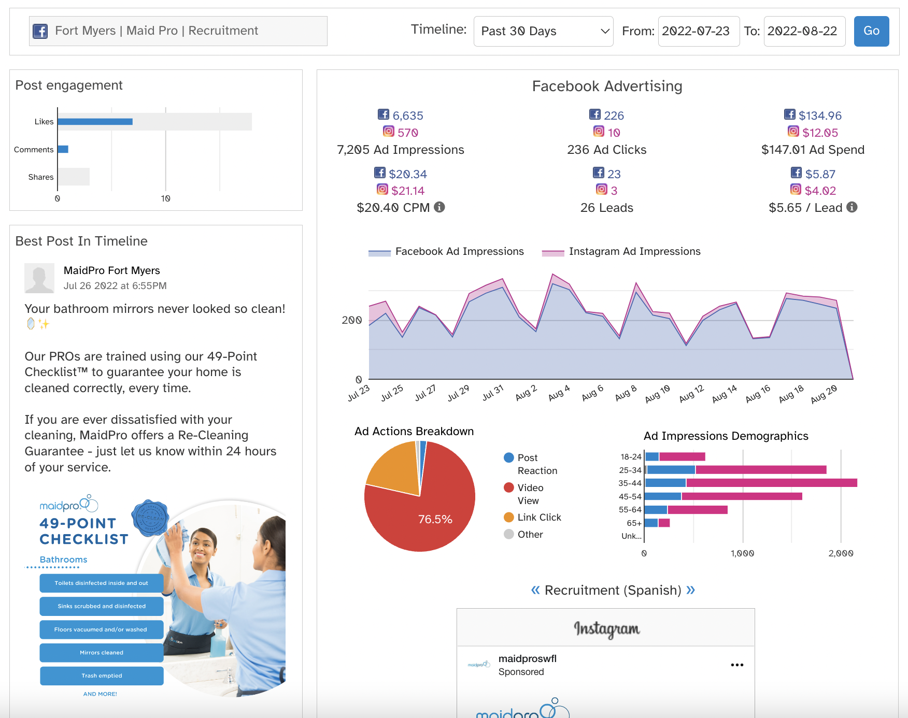Click the 35-44 demographics bar
908x718 pixels.
pyautogui.click(x=751, y=483)
